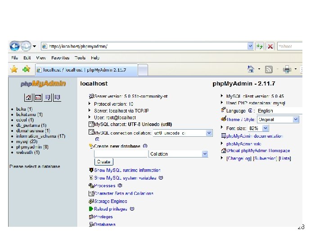This screenshot has height=243, width=324.
Task: Click the address bar with localhost/phpmyadmin URL
Action: pyautogui.click(x=144, y=46)
